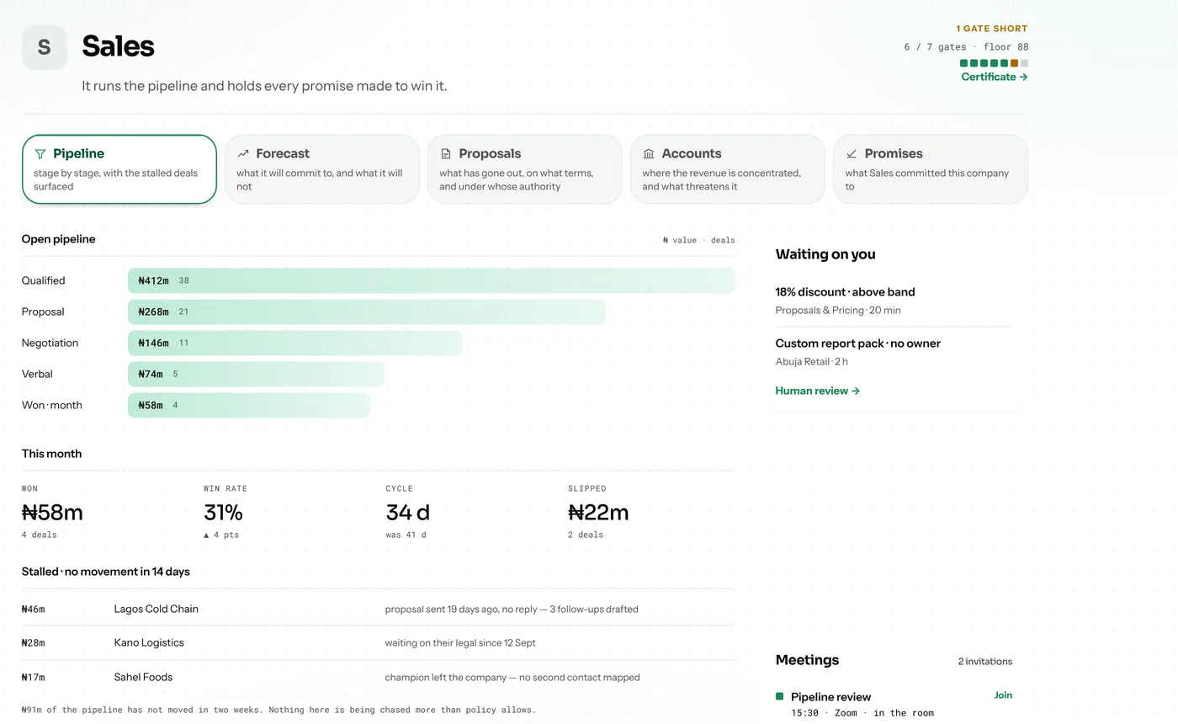
Task: Go to the Promises tab
Action: (x=931, y=169)
